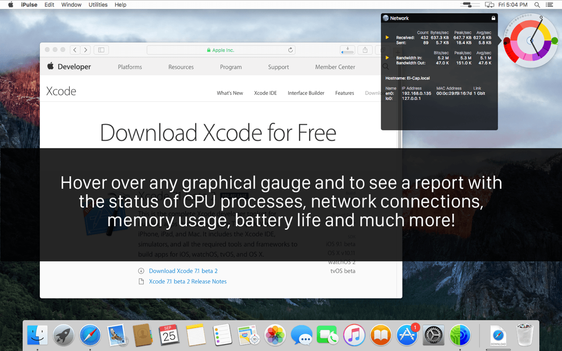The image size is (562, 351).
Task: Collapse the Received/Sent disclosure triangle
Action: [x=387, y=38]
